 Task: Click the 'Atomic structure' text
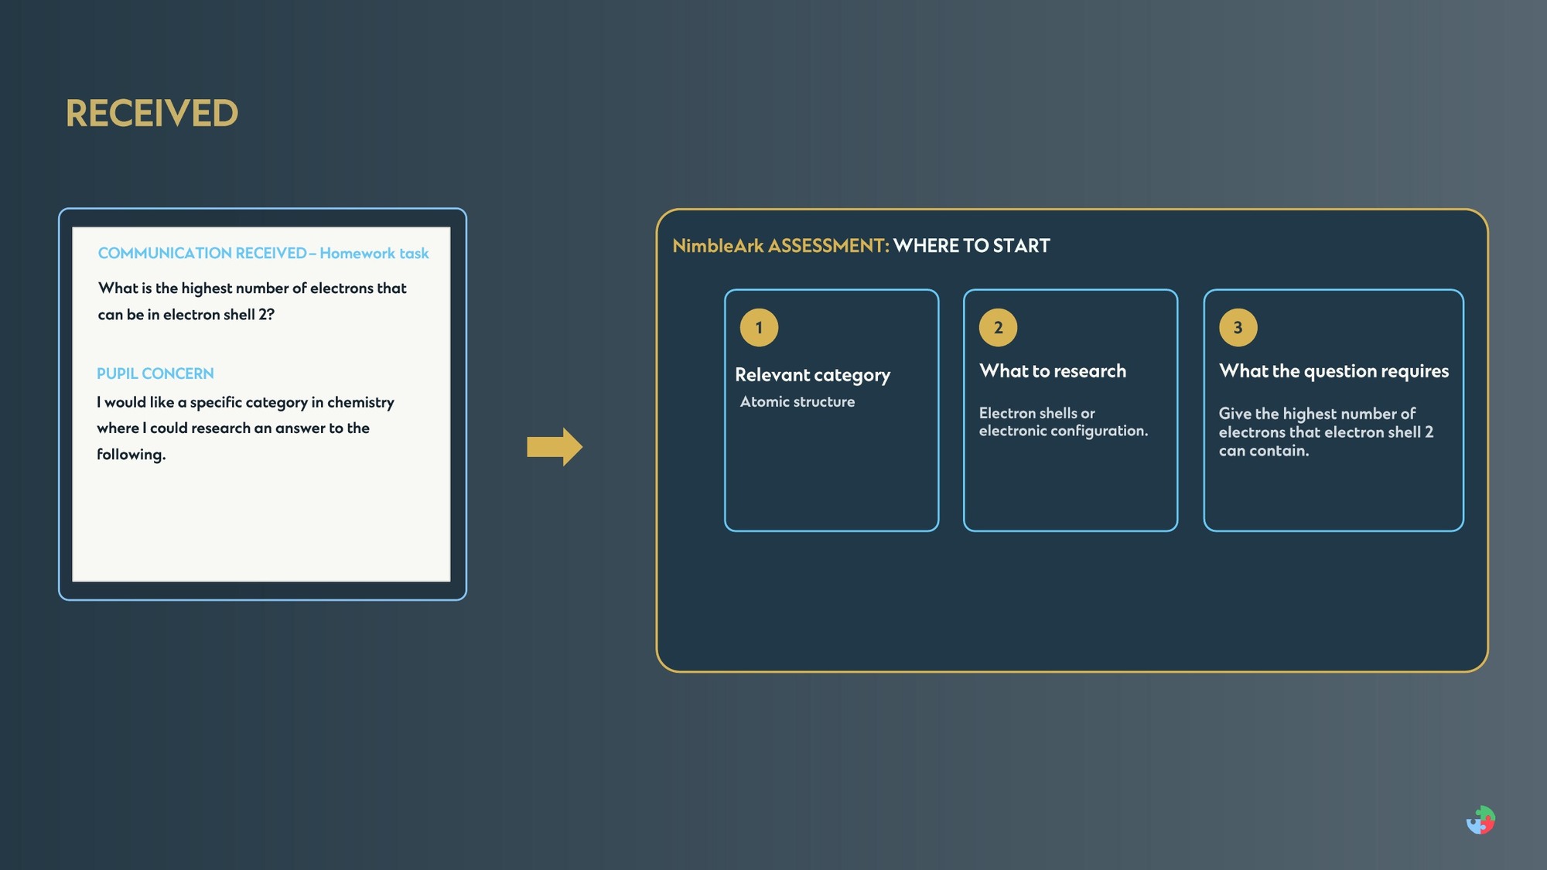point(797,401)
